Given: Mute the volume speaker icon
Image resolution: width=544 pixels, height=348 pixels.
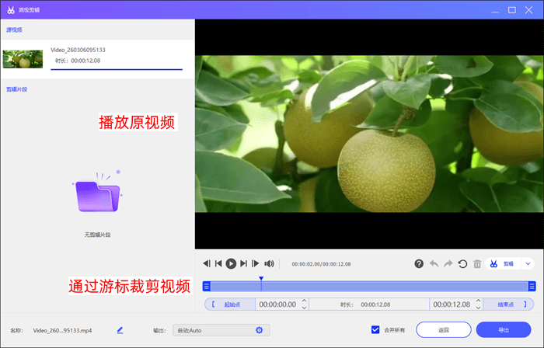Looking at the screenshot, I should (269, 264).
